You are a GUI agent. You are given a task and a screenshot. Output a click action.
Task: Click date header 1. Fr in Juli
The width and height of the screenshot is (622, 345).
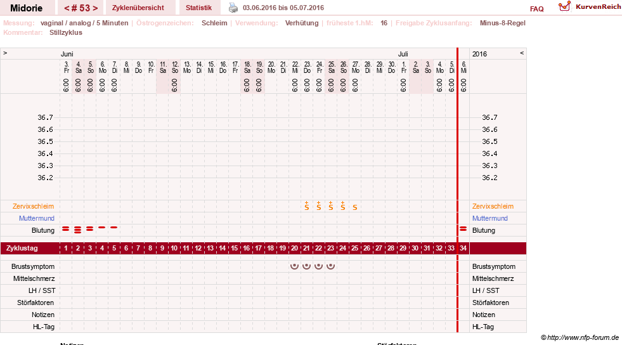pos(403,67)
